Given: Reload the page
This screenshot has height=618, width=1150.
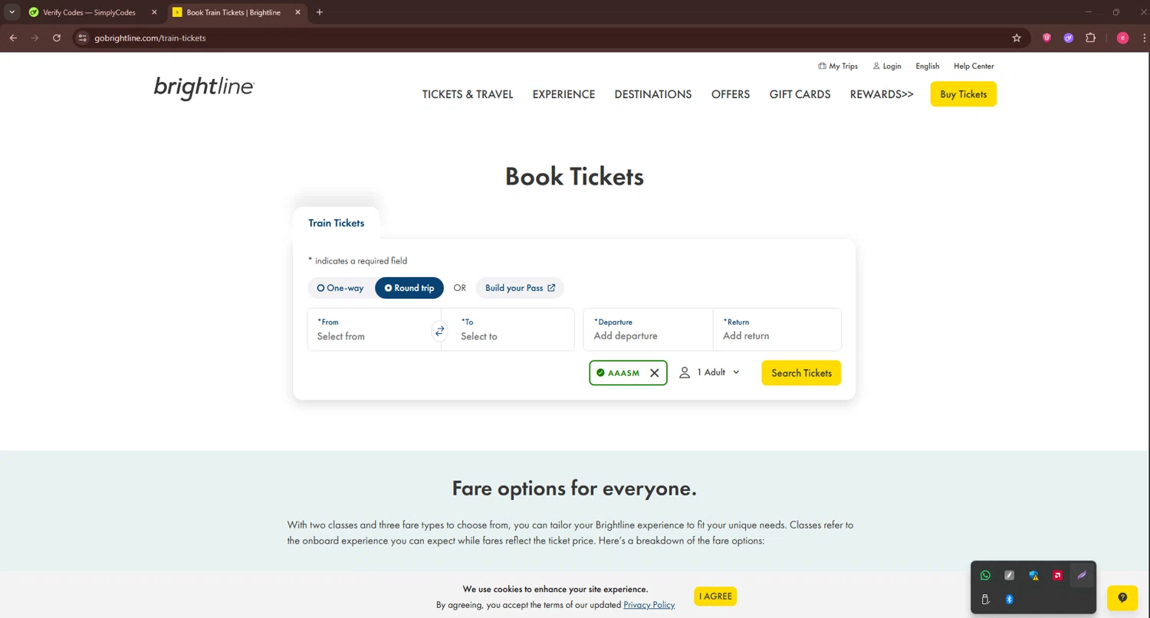Looking at the screenshot, I should [56, 38].
